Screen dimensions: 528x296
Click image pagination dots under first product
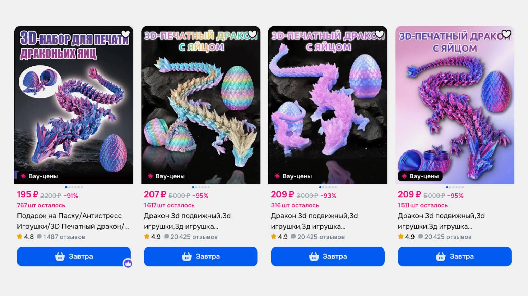tap(74, 187)
